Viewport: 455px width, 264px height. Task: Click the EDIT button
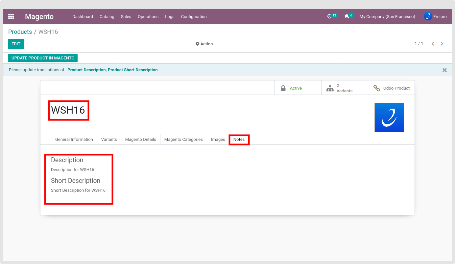click(x=16, y=44)
